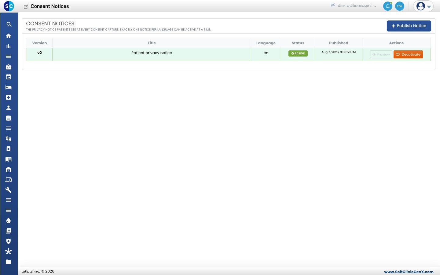This screenshot has height=275, width=440.
Task: Open the notification bell
Action: 388,6
